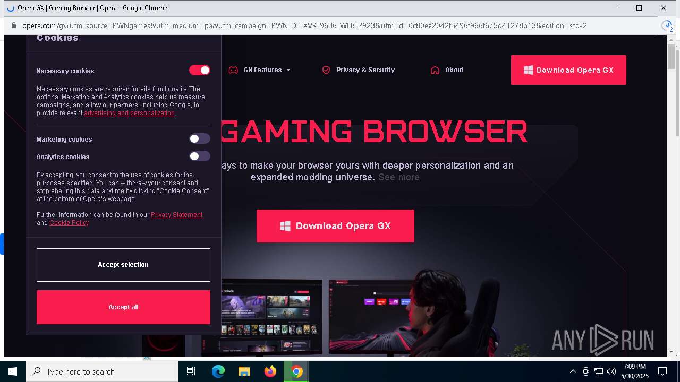Viewport: 680px width, 382px height.
Task: Click header Download Opera GX button
Action: click(x=568, y=70)
